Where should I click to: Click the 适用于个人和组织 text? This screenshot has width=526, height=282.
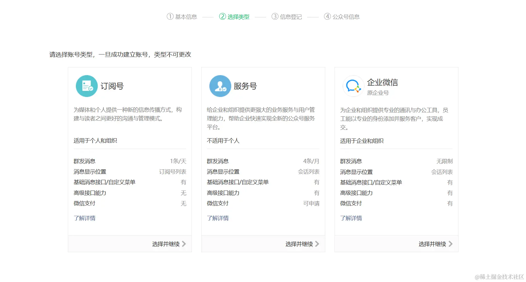click(95, 141)
